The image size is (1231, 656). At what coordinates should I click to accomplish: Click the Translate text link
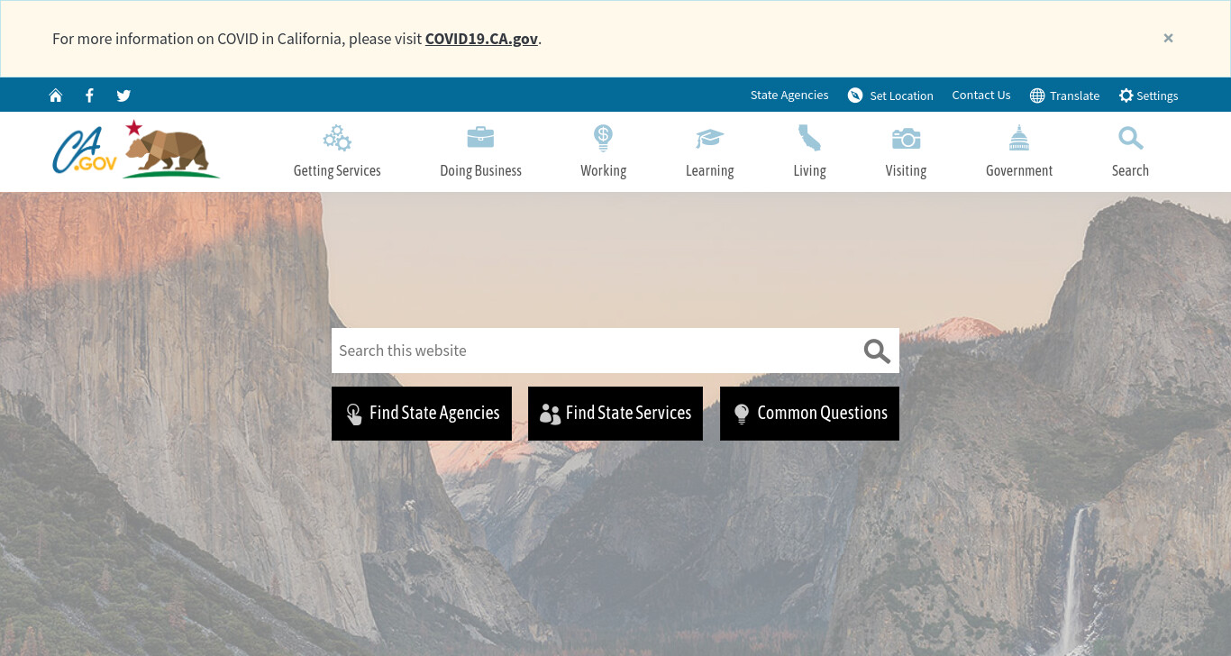(x=1074, y=96)
